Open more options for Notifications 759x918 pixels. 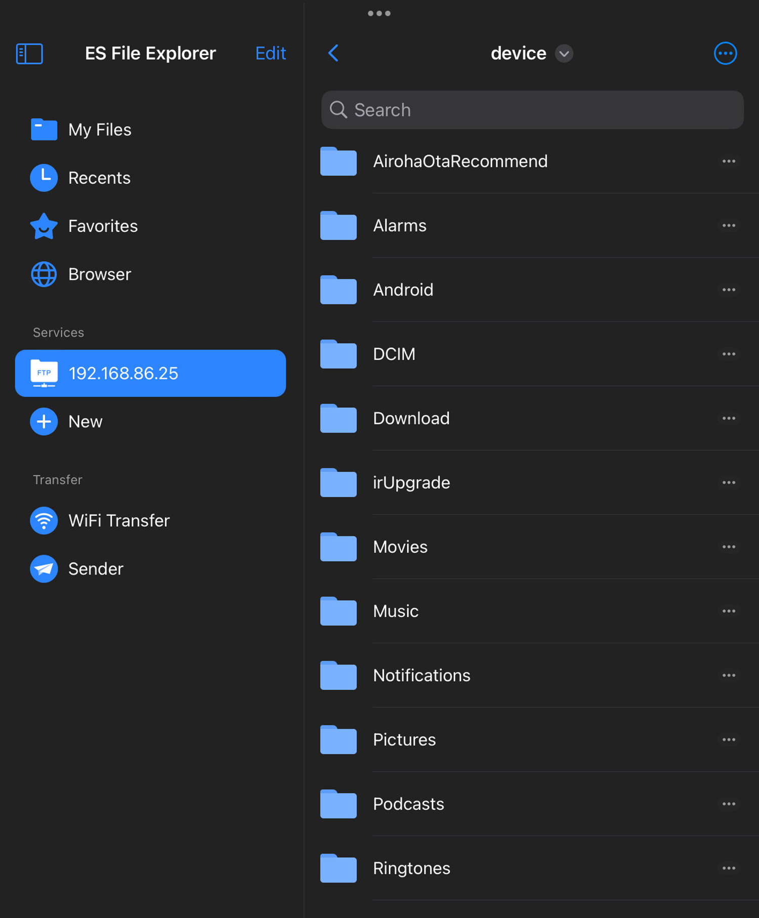click(x=729, y=676)
